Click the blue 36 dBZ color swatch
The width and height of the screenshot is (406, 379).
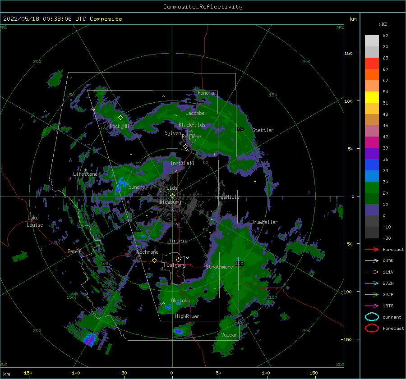(x=372, y=164)
